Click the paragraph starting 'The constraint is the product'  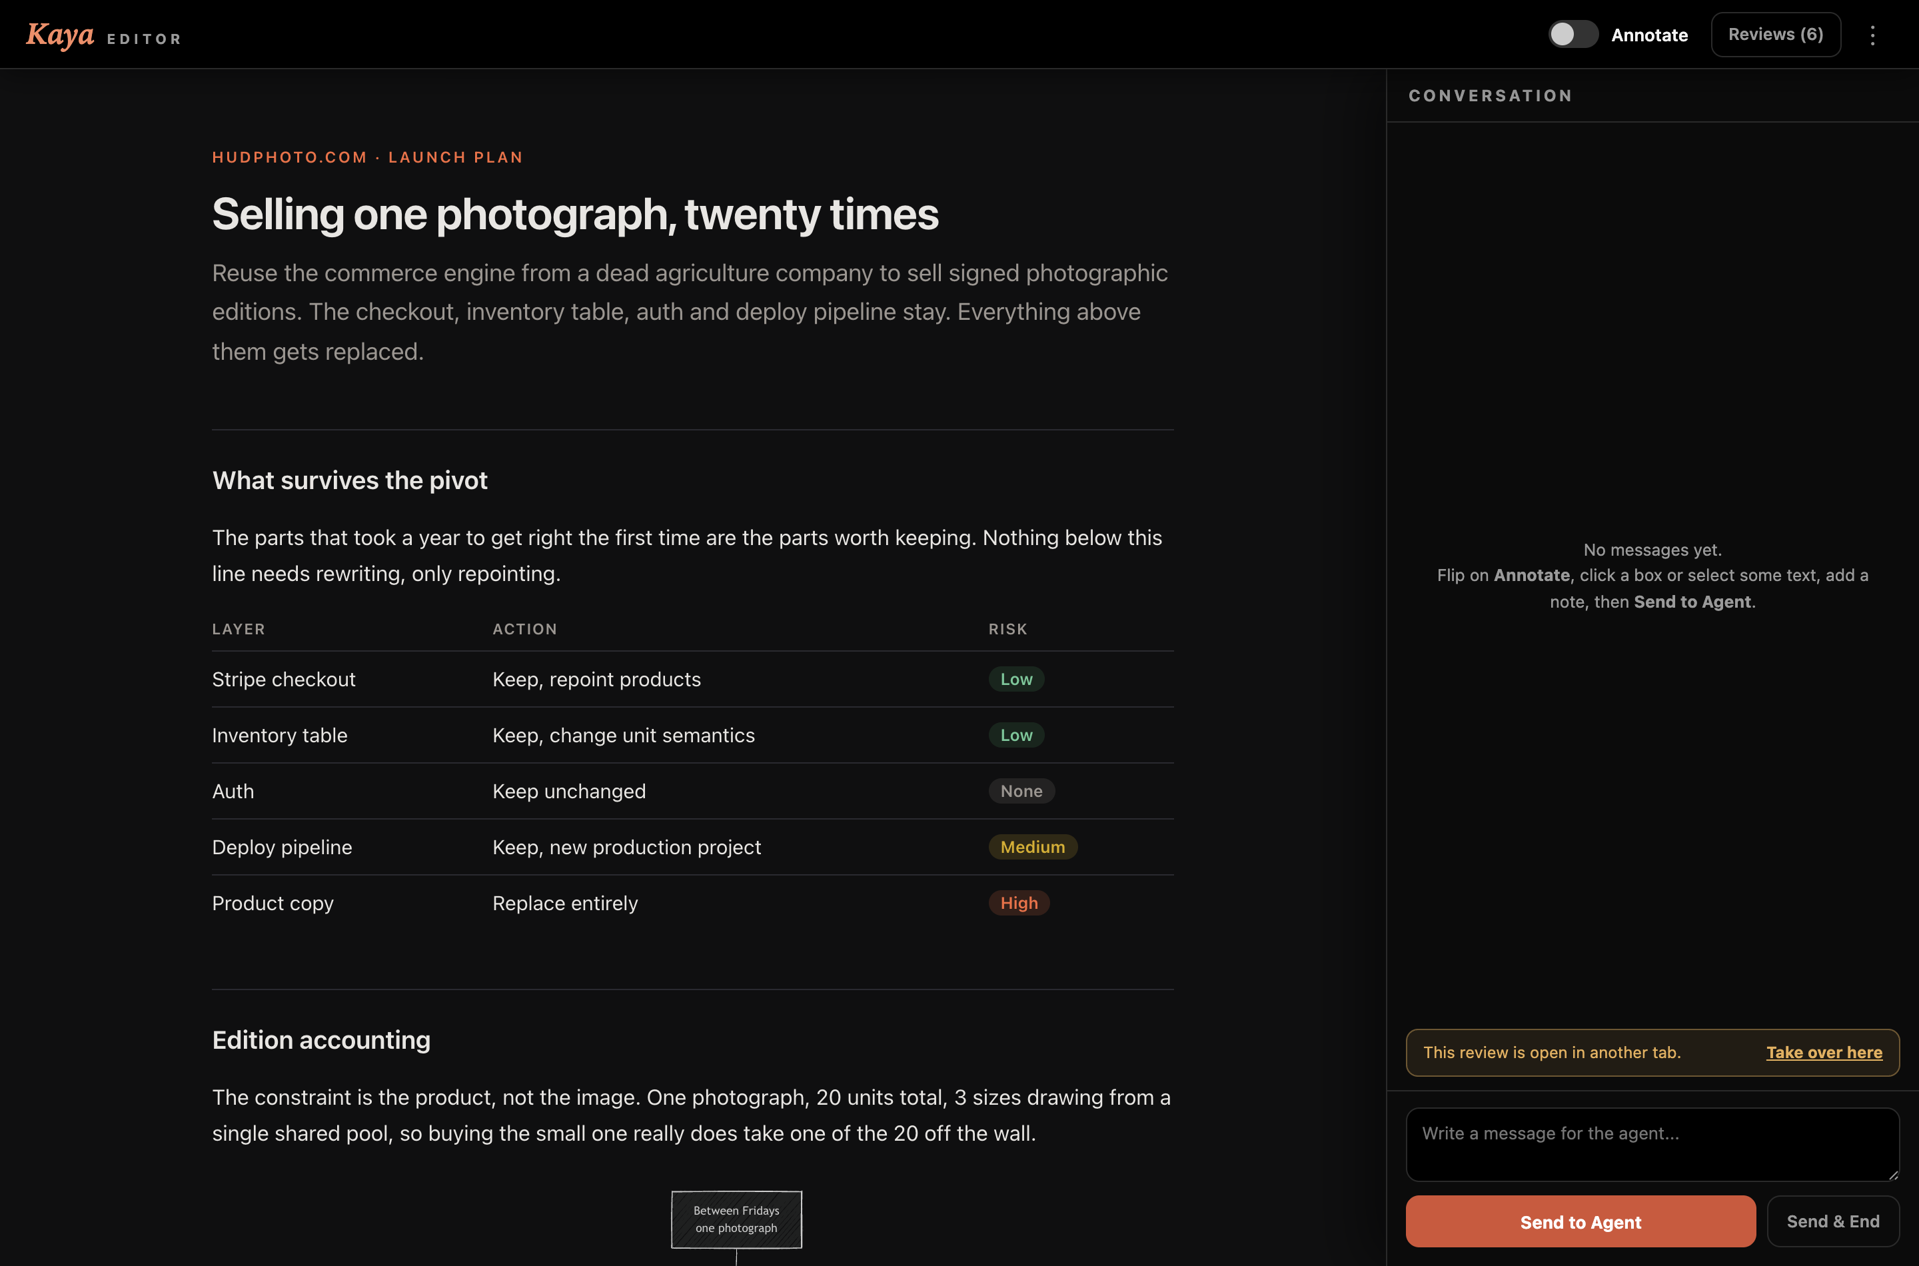click(692, 1115)
